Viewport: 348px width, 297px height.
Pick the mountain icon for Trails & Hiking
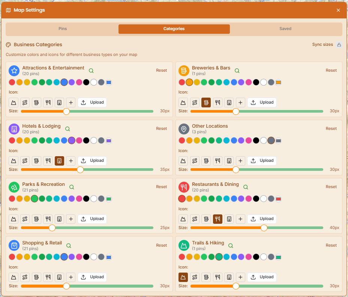click(183, 277)
